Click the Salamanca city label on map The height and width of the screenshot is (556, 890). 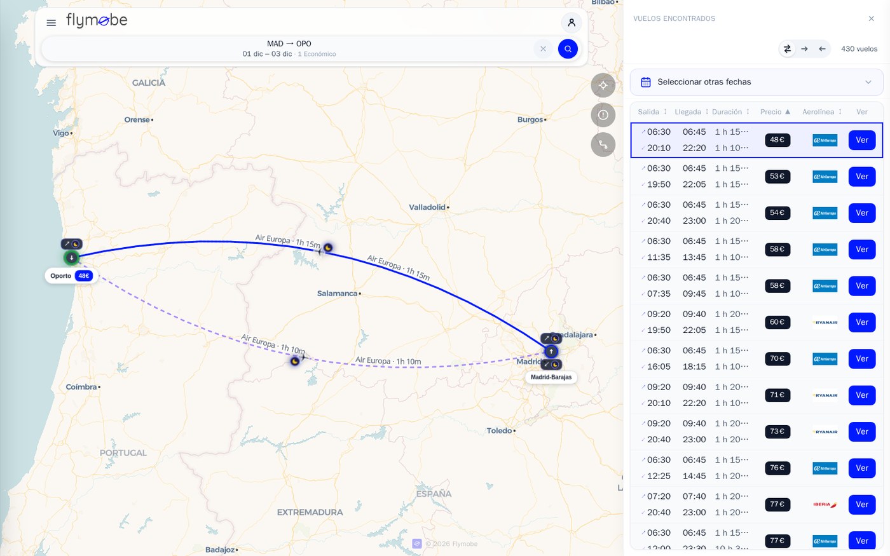tap(338, 294)
